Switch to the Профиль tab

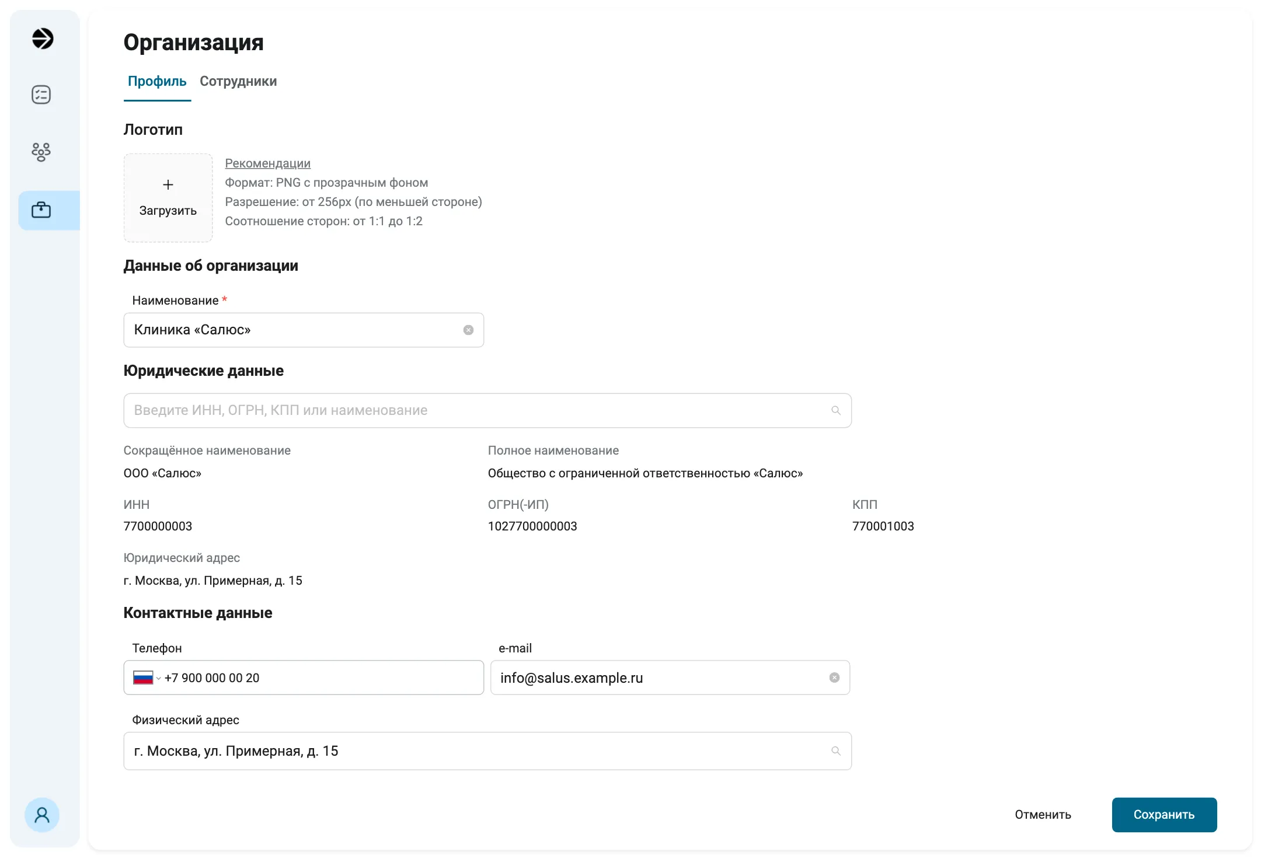tap(157, 82)
